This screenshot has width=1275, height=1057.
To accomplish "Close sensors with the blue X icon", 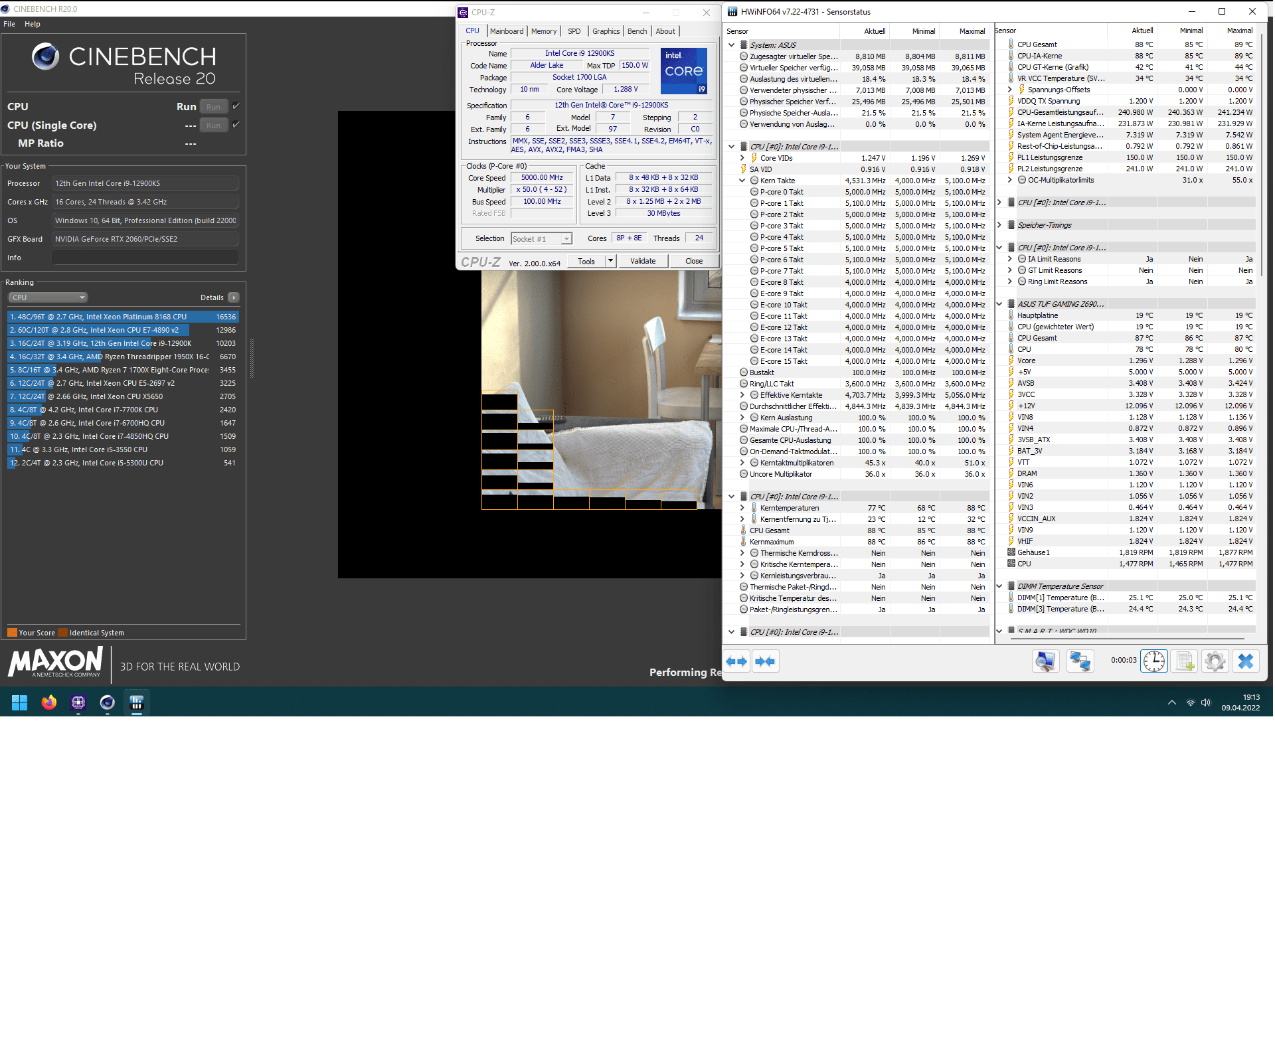I will 1246,661.
